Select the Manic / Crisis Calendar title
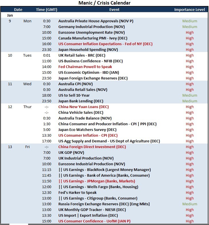209x225 pixels. 104,3
